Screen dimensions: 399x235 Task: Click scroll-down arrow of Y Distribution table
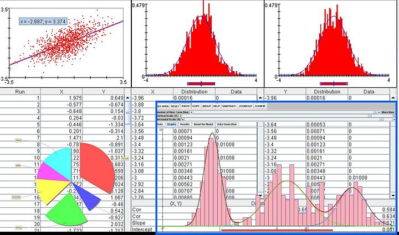(393, 195)
